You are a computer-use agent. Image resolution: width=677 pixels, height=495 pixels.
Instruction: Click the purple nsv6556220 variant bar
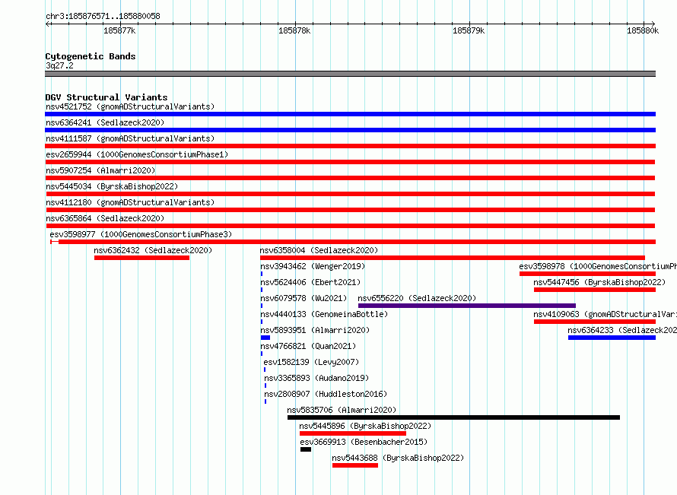pos(467,306)
